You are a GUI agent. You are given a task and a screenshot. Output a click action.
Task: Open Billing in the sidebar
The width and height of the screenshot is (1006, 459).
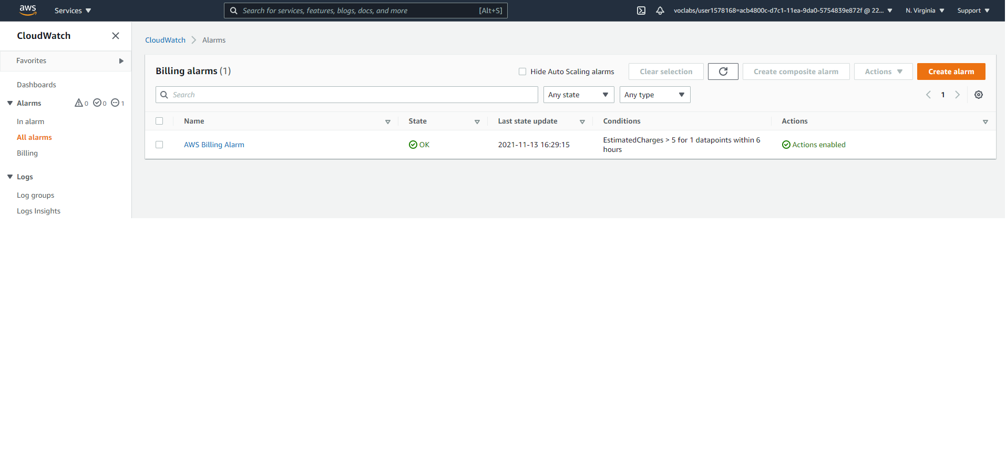pos(27,153)
